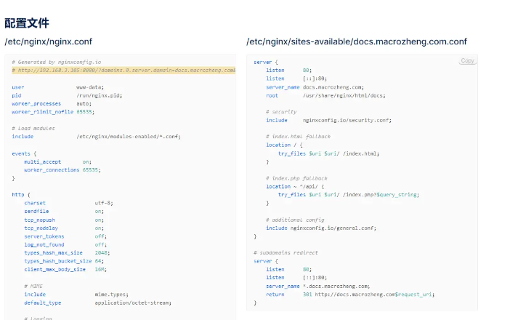Click the 'client_max_body_size 16M;' directive
Image resolution: width=510 pixels, height=320 pixels.
pyautogui.click(x=65, y=270)
